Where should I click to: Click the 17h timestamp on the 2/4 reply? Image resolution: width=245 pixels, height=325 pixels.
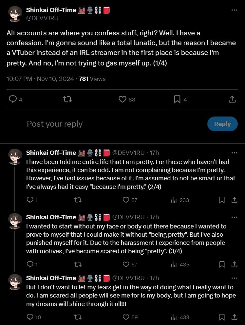pos(154,153)
